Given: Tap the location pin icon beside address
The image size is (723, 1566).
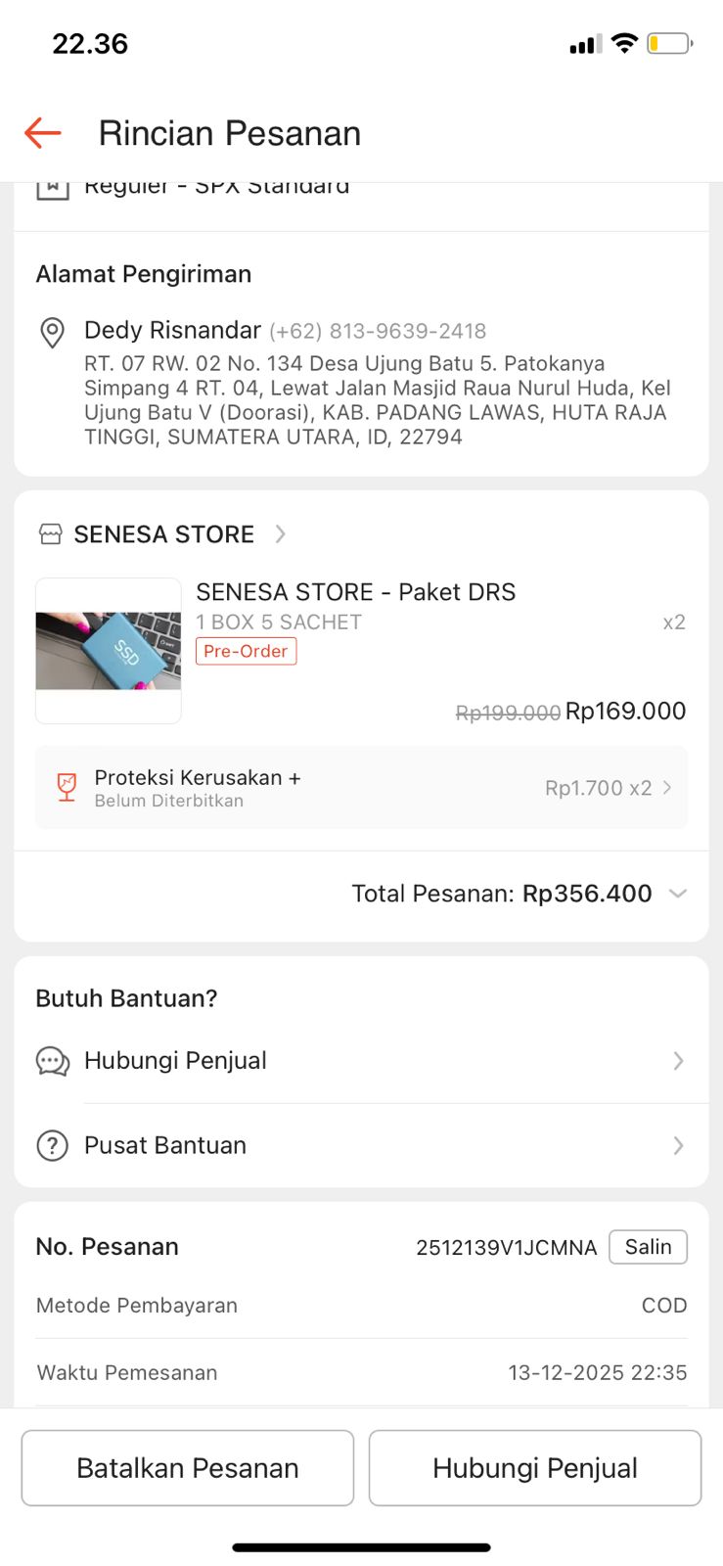Looking at the screenshot, I should pos(52,333).
